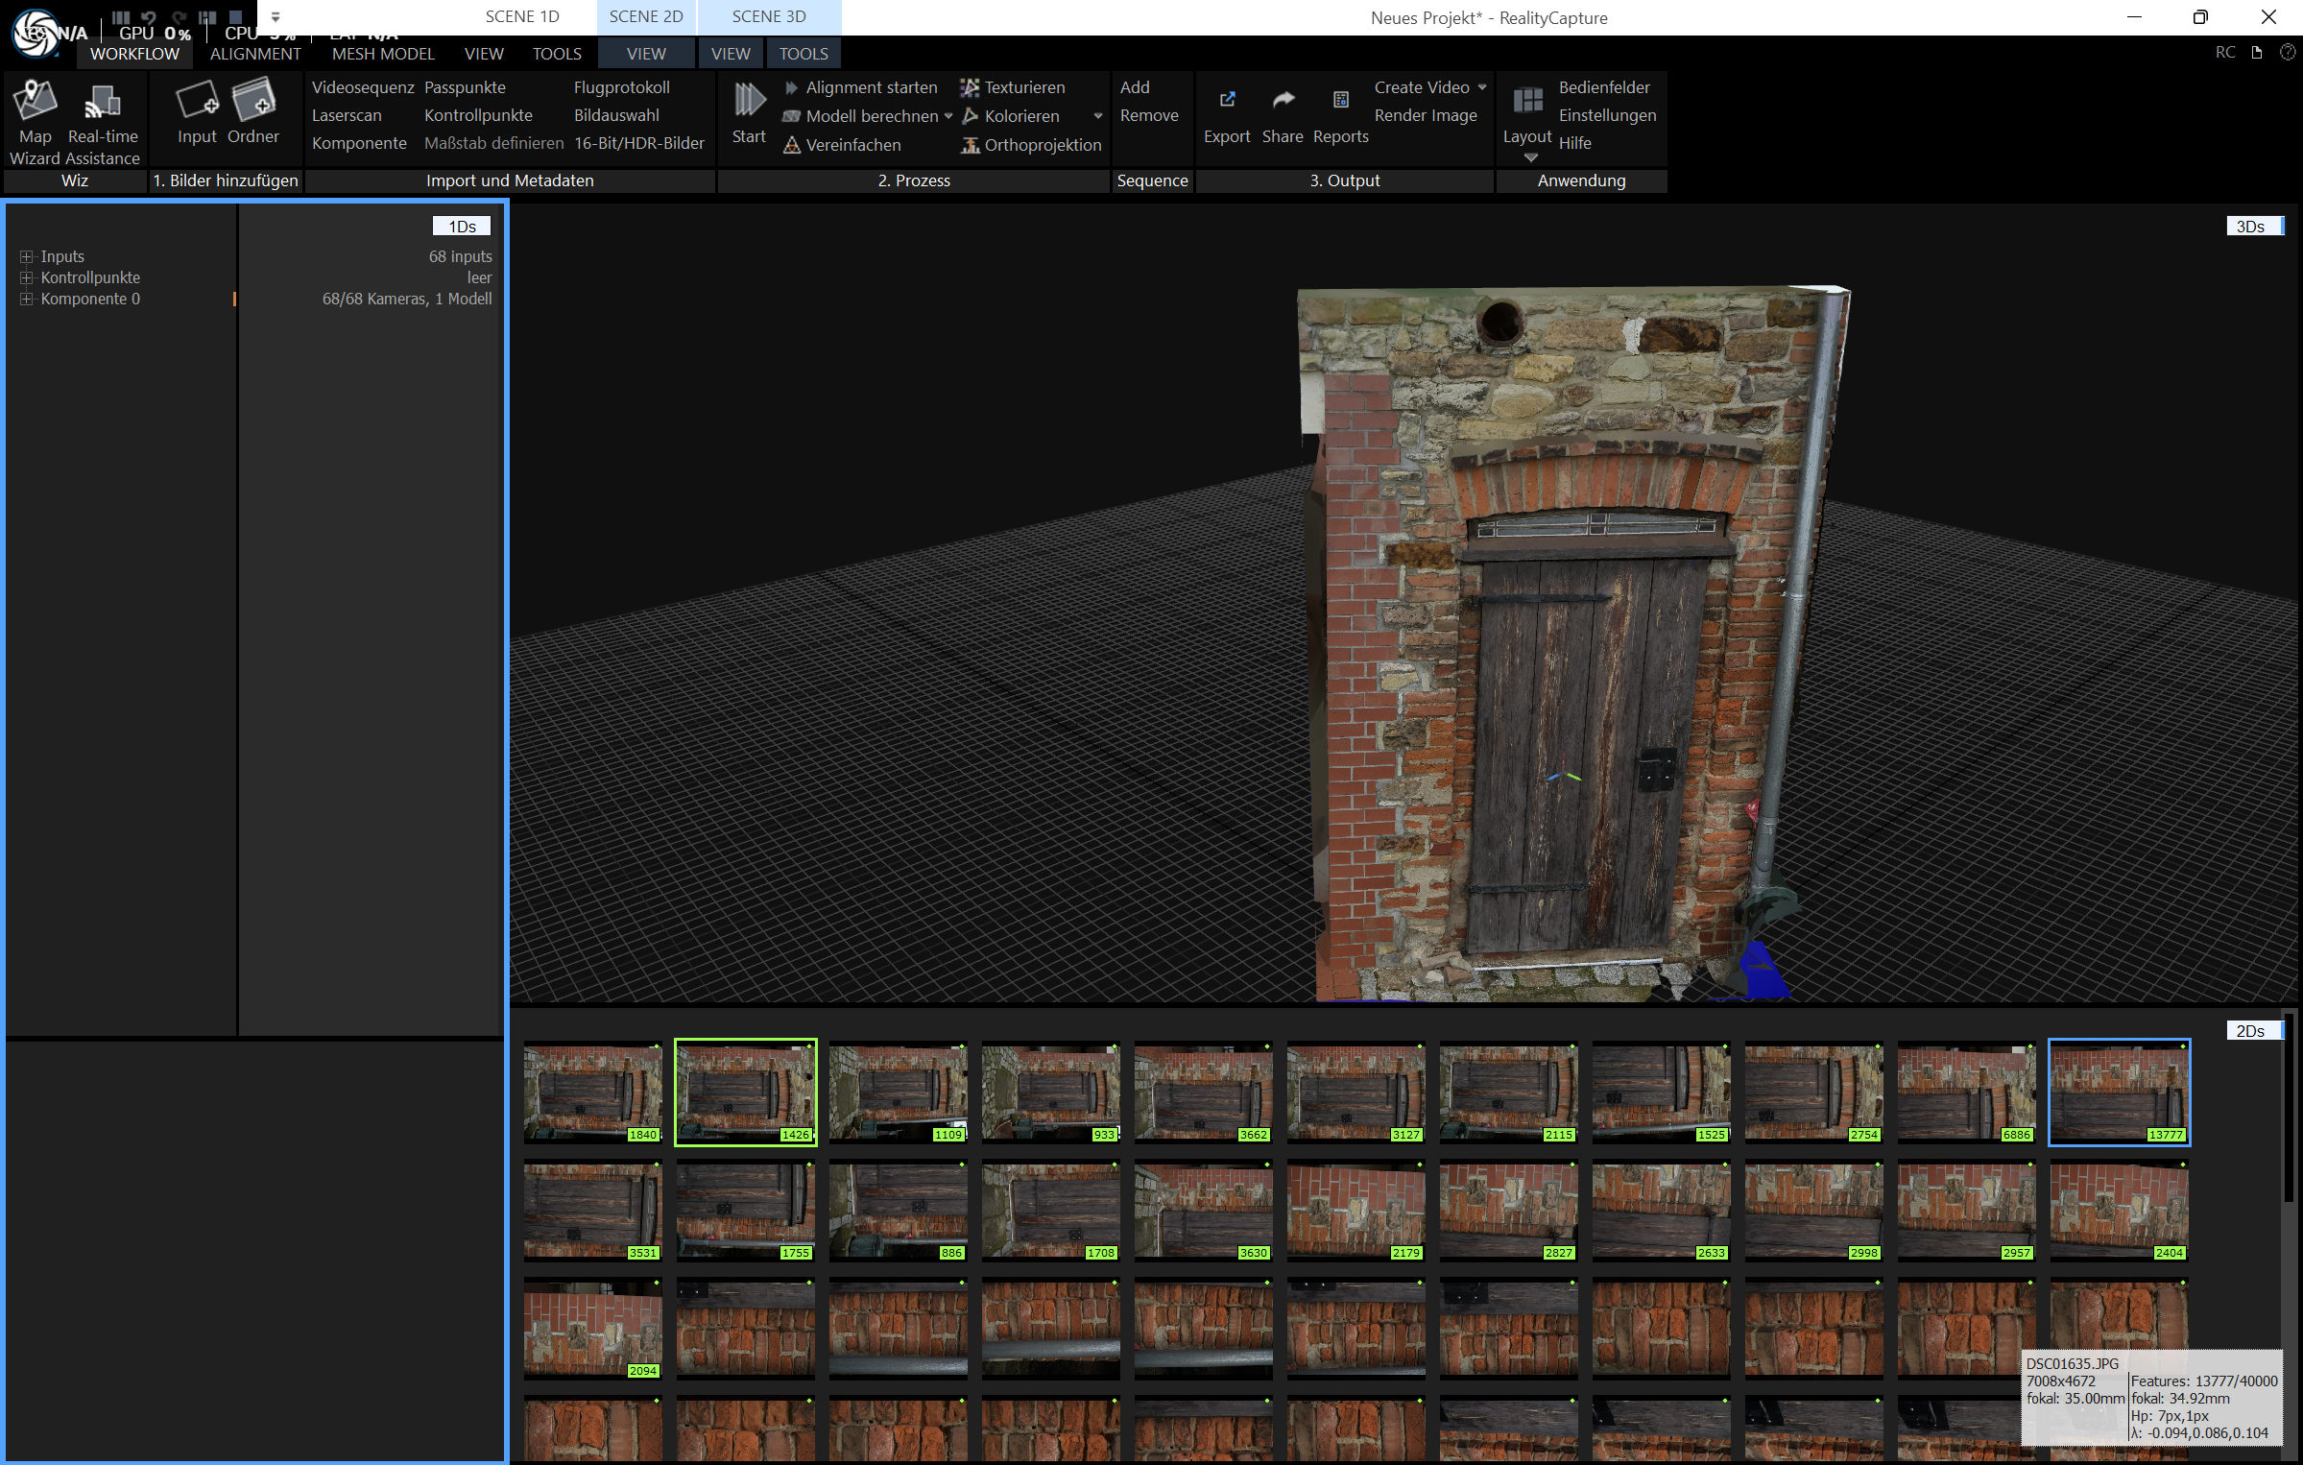Select the SCENE 2D context tab
The width and height of the screenshot is (2303, 1465).
point(646,16)
